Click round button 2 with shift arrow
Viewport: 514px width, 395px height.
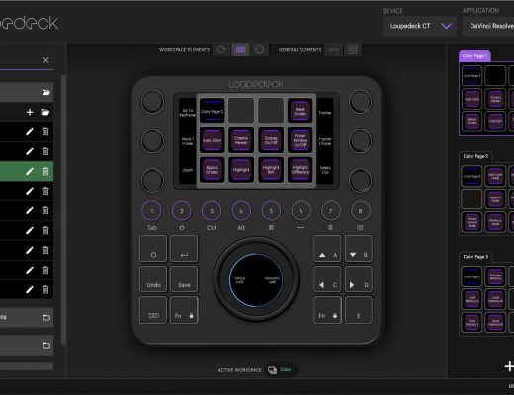pyautogui.click(x=182, y=211)
